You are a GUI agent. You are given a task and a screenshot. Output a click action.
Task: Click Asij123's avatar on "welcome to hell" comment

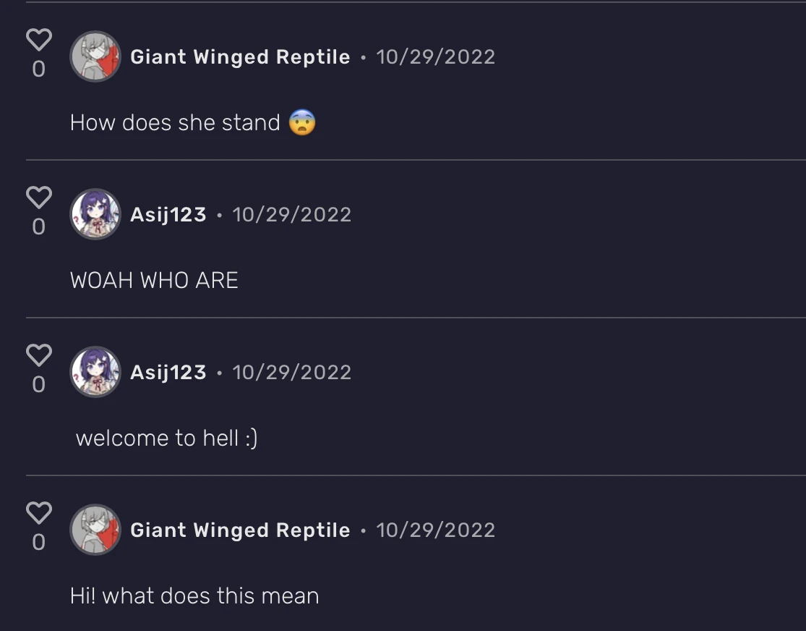95,372
